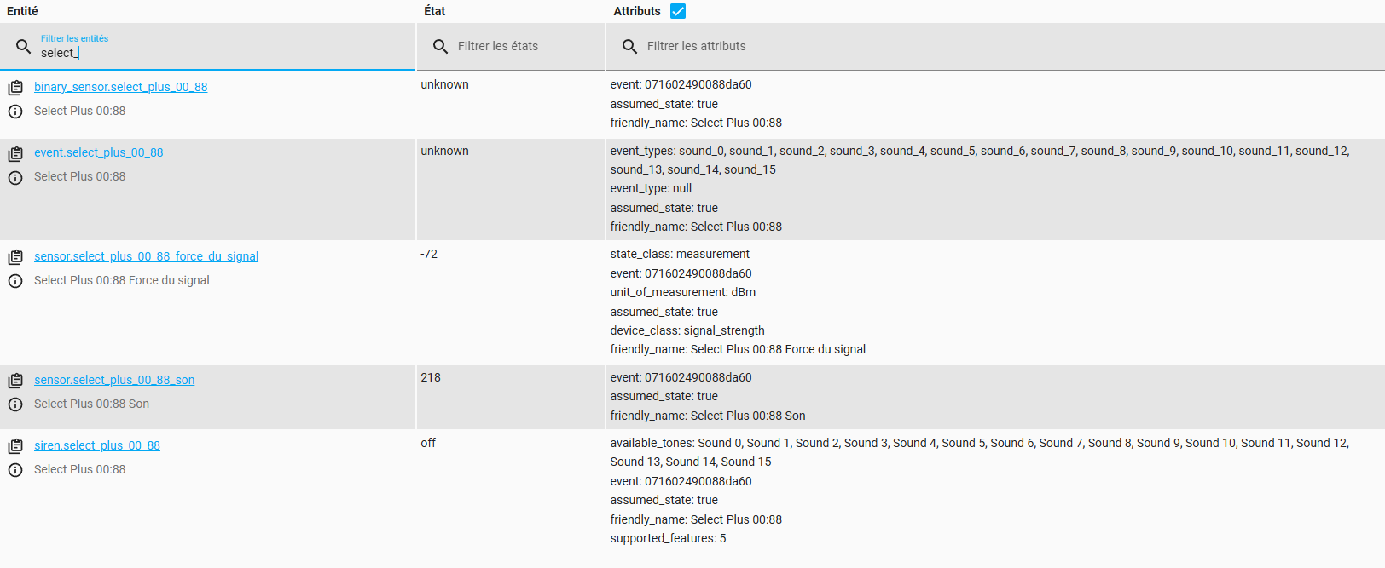Copy the force_du_signal sensor entity ID

(x=15, y=257)
